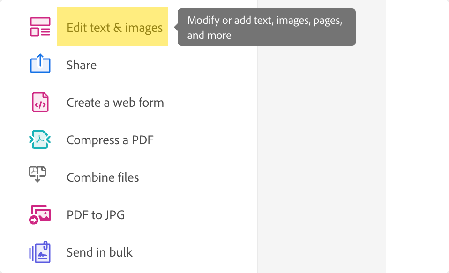This screenshot has width=449, height=273.
Task: Click the tooltip's small left-pointing arrow tip
Action: coord(176,27)
